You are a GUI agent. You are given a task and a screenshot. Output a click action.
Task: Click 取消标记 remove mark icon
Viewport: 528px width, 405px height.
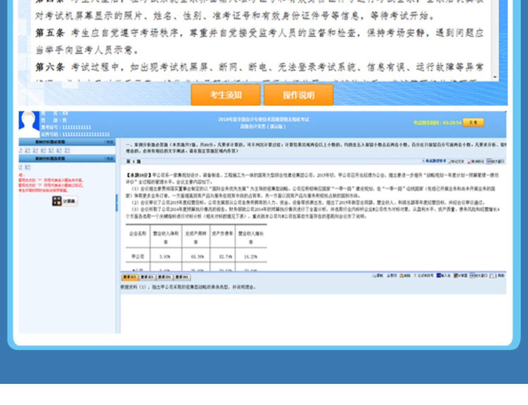click(x=476, y=161)
